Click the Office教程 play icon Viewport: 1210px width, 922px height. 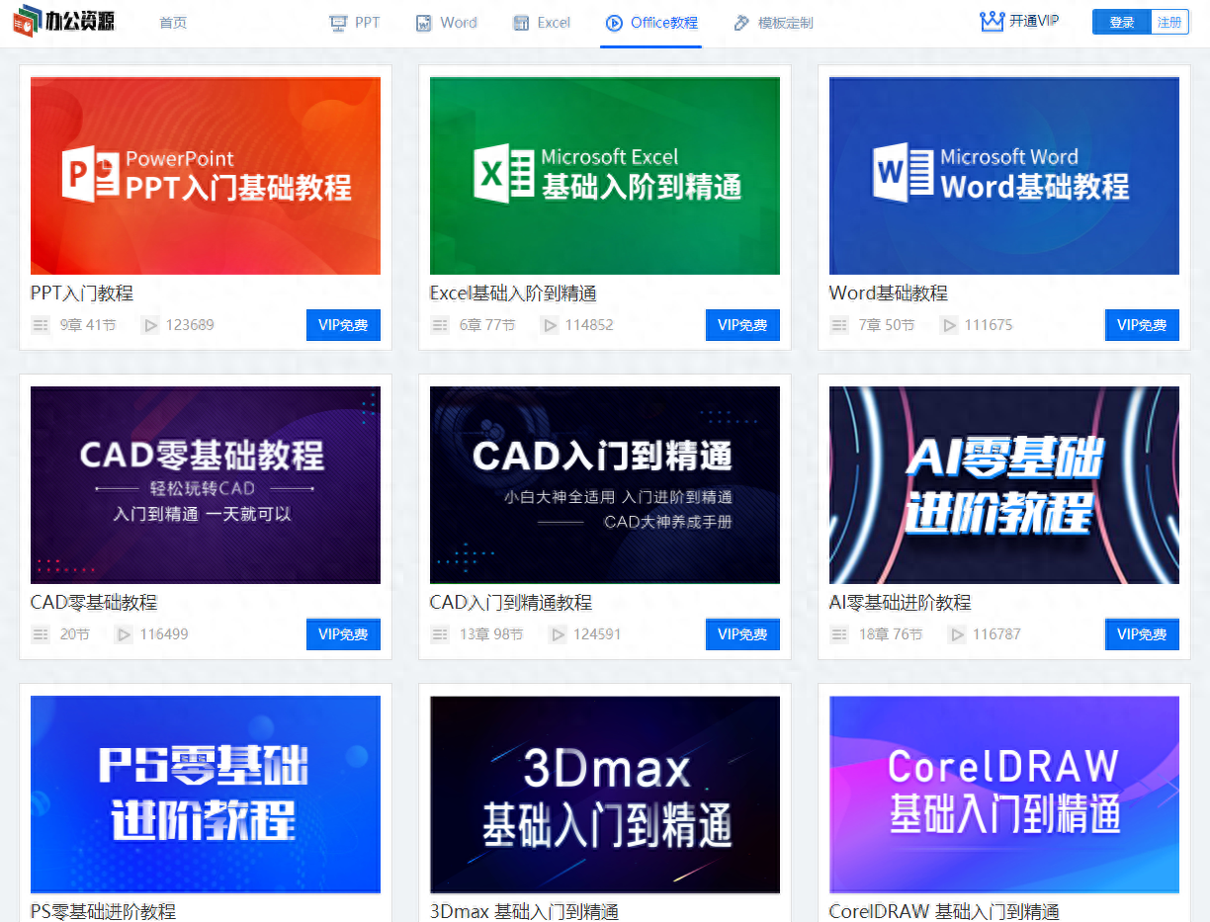point(614,23)
